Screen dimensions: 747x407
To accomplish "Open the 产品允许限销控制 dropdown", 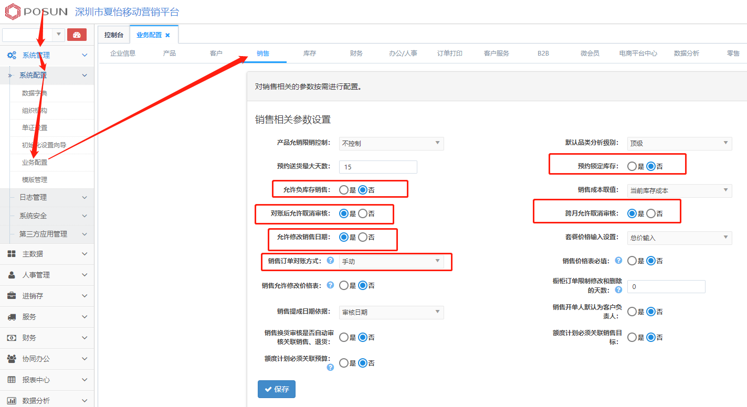I will point(391,143).
